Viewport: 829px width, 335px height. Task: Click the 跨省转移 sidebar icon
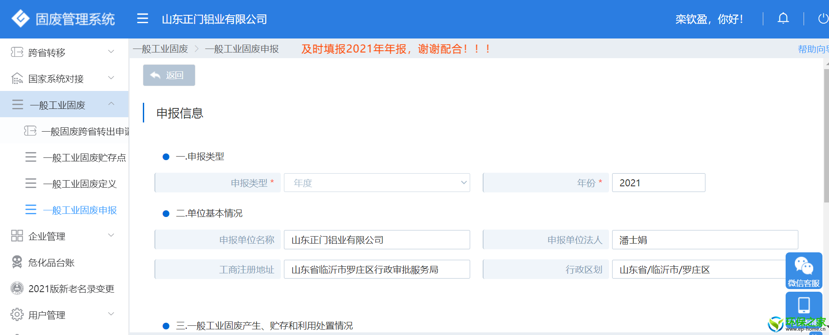(x=17, y=52)
